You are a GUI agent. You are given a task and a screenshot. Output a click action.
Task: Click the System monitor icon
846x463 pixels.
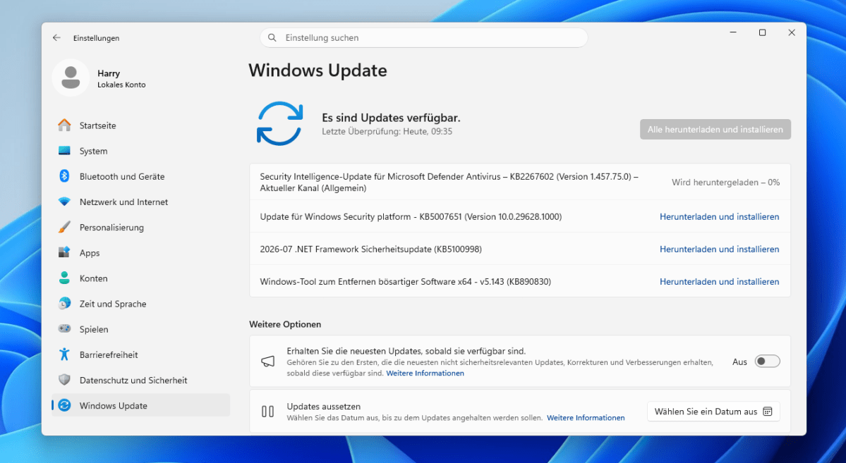[64, 151]
